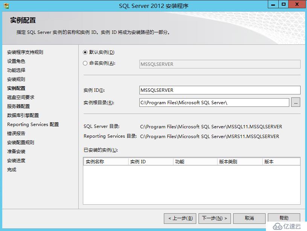Select 错误报告 in the step list
Screen dimensions: 307x231
pos(16,134)
